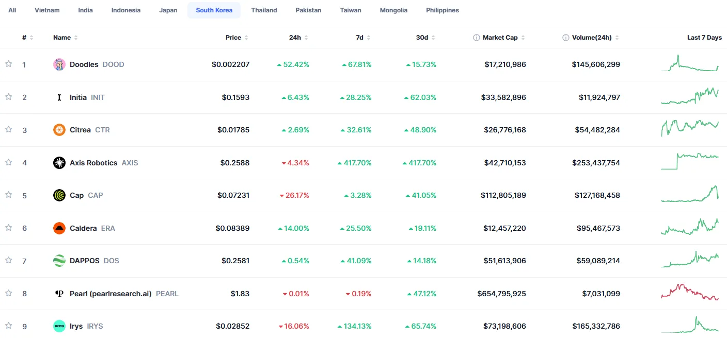This screenshot has width=727, height=340.
Task: Star Irys row for watchlist
Action: point(8,326)
